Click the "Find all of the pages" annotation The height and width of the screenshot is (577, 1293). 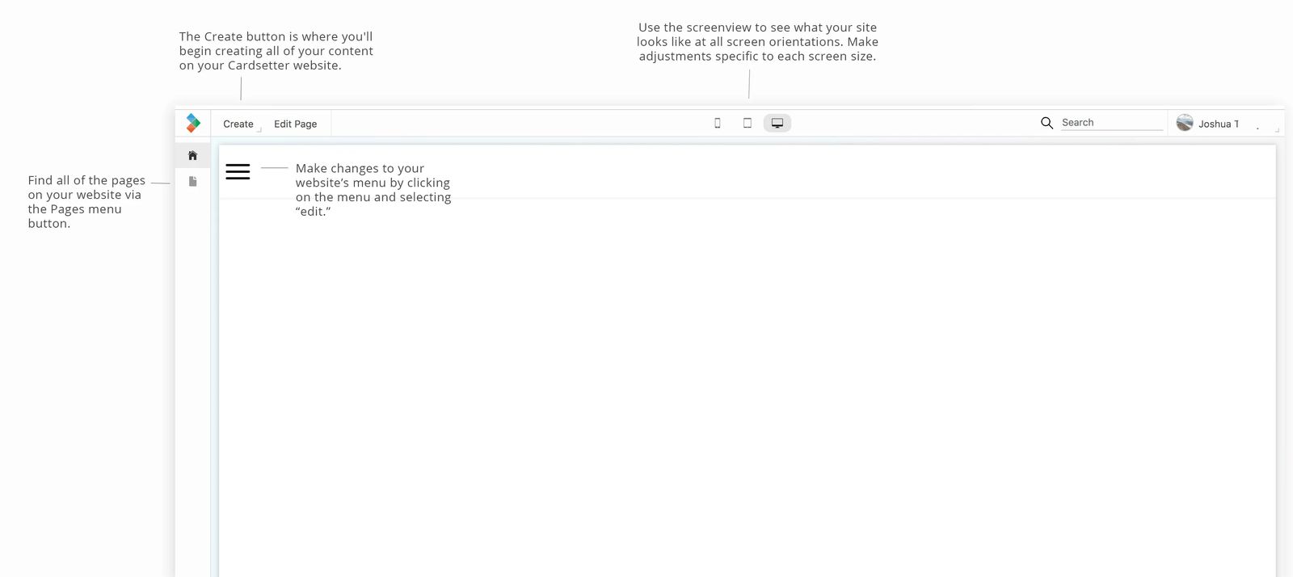pos(86,202)
